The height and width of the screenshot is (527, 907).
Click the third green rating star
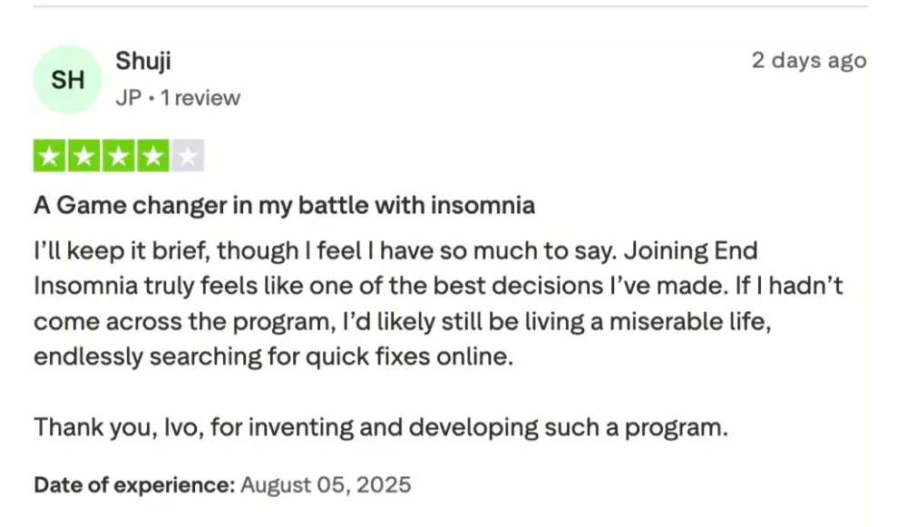[x=119, y=157]
